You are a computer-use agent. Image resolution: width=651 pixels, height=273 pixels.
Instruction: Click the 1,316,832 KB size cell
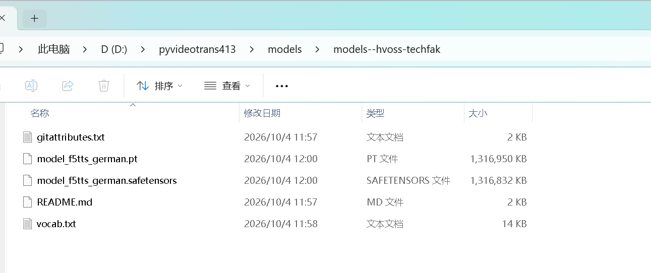(x=498, y=180)
